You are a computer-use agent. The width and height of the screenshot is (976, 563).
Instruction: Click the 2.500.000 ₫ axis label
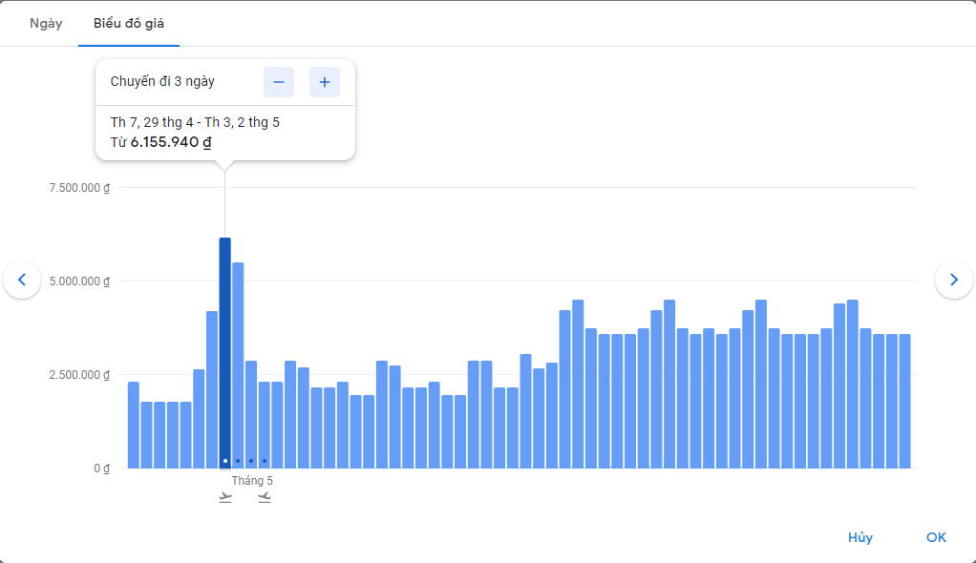(x=79, y=374)
